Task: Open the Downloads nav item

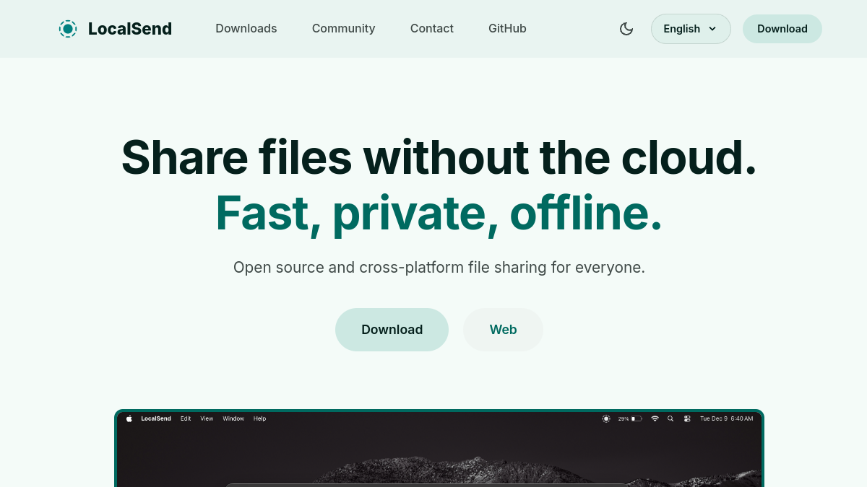Action: [x=246, y=29]
